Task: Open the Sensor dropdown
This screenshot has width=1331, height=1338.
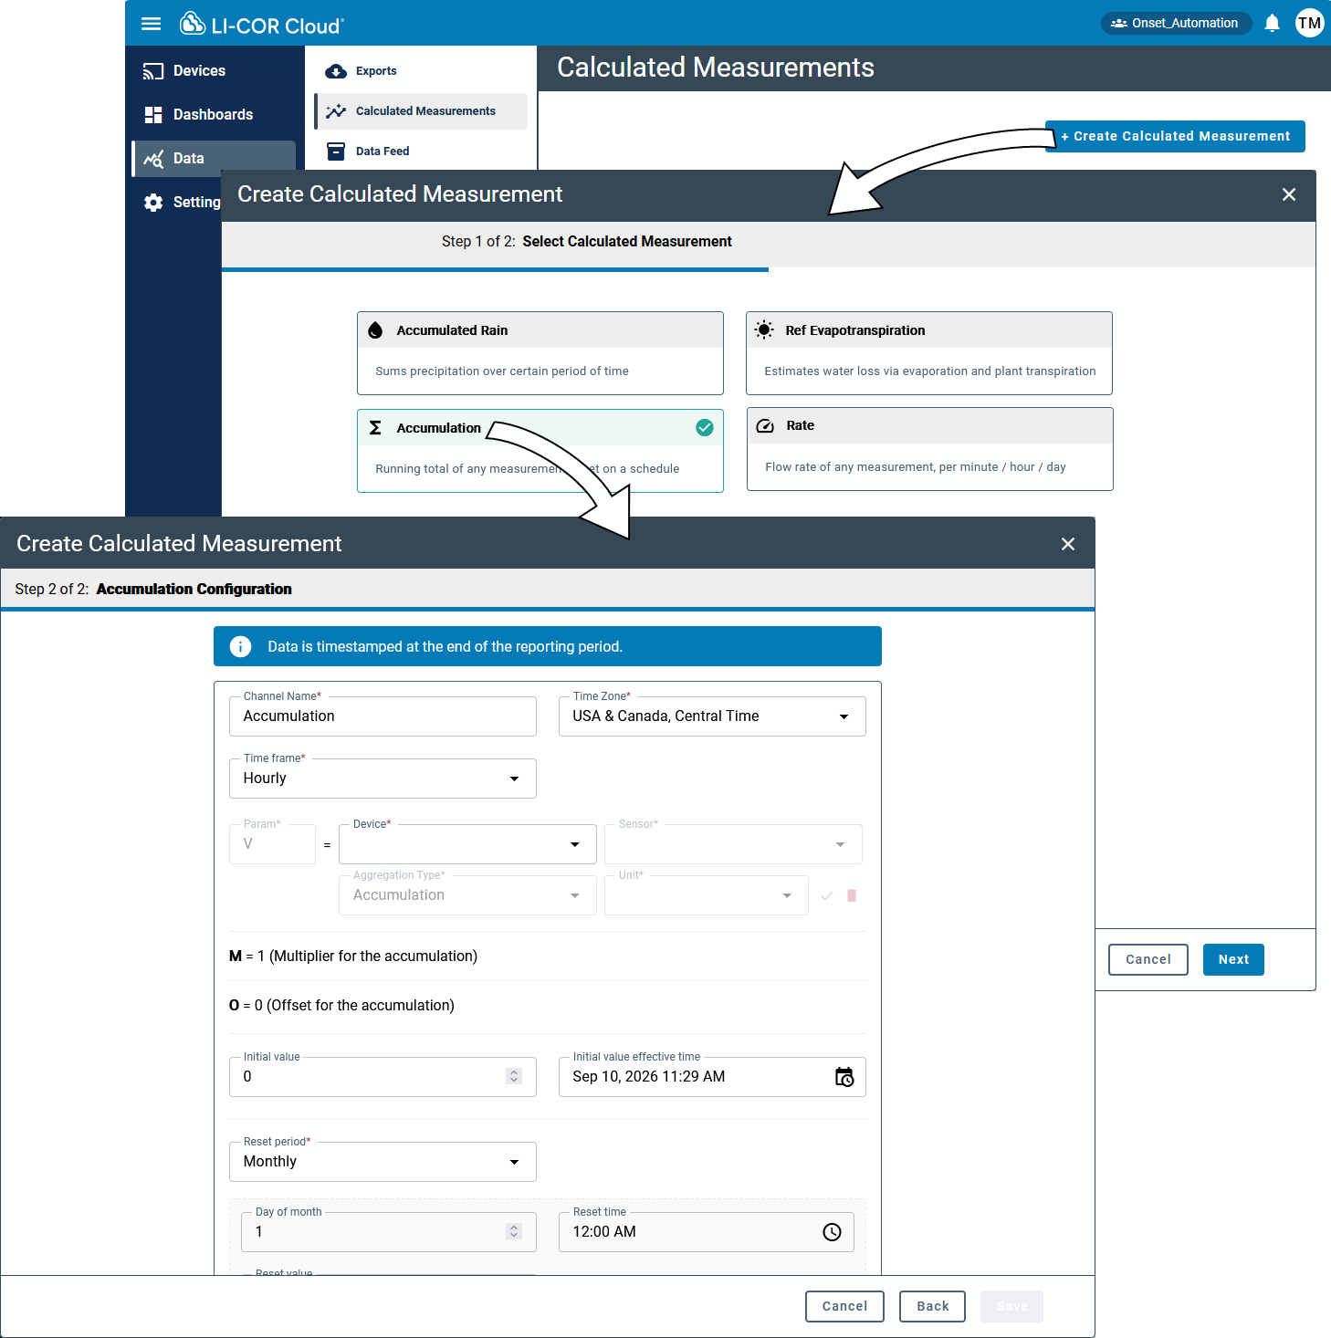Action: pos(733,844)
